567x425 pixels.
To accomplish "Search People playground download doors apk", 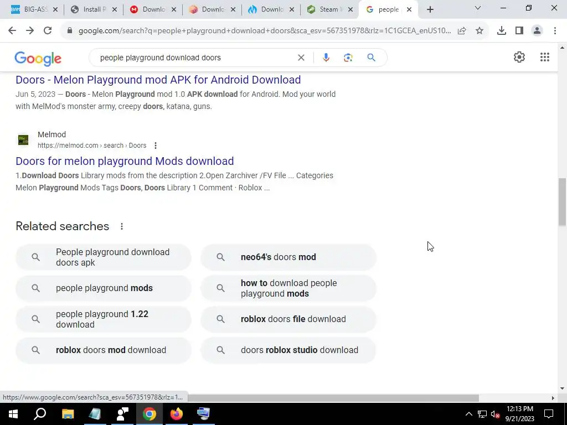I will pyautogui.click(x=104, y=257).
